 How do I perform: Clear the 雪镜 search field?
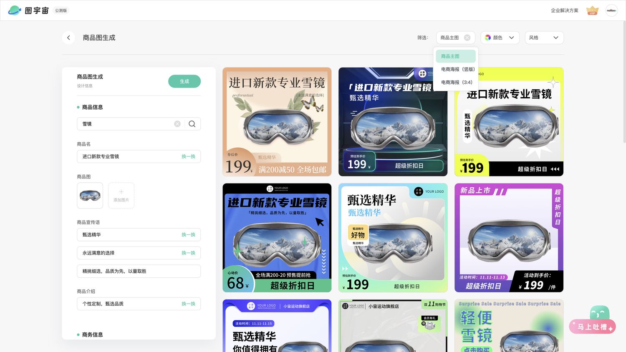[177, 124]
